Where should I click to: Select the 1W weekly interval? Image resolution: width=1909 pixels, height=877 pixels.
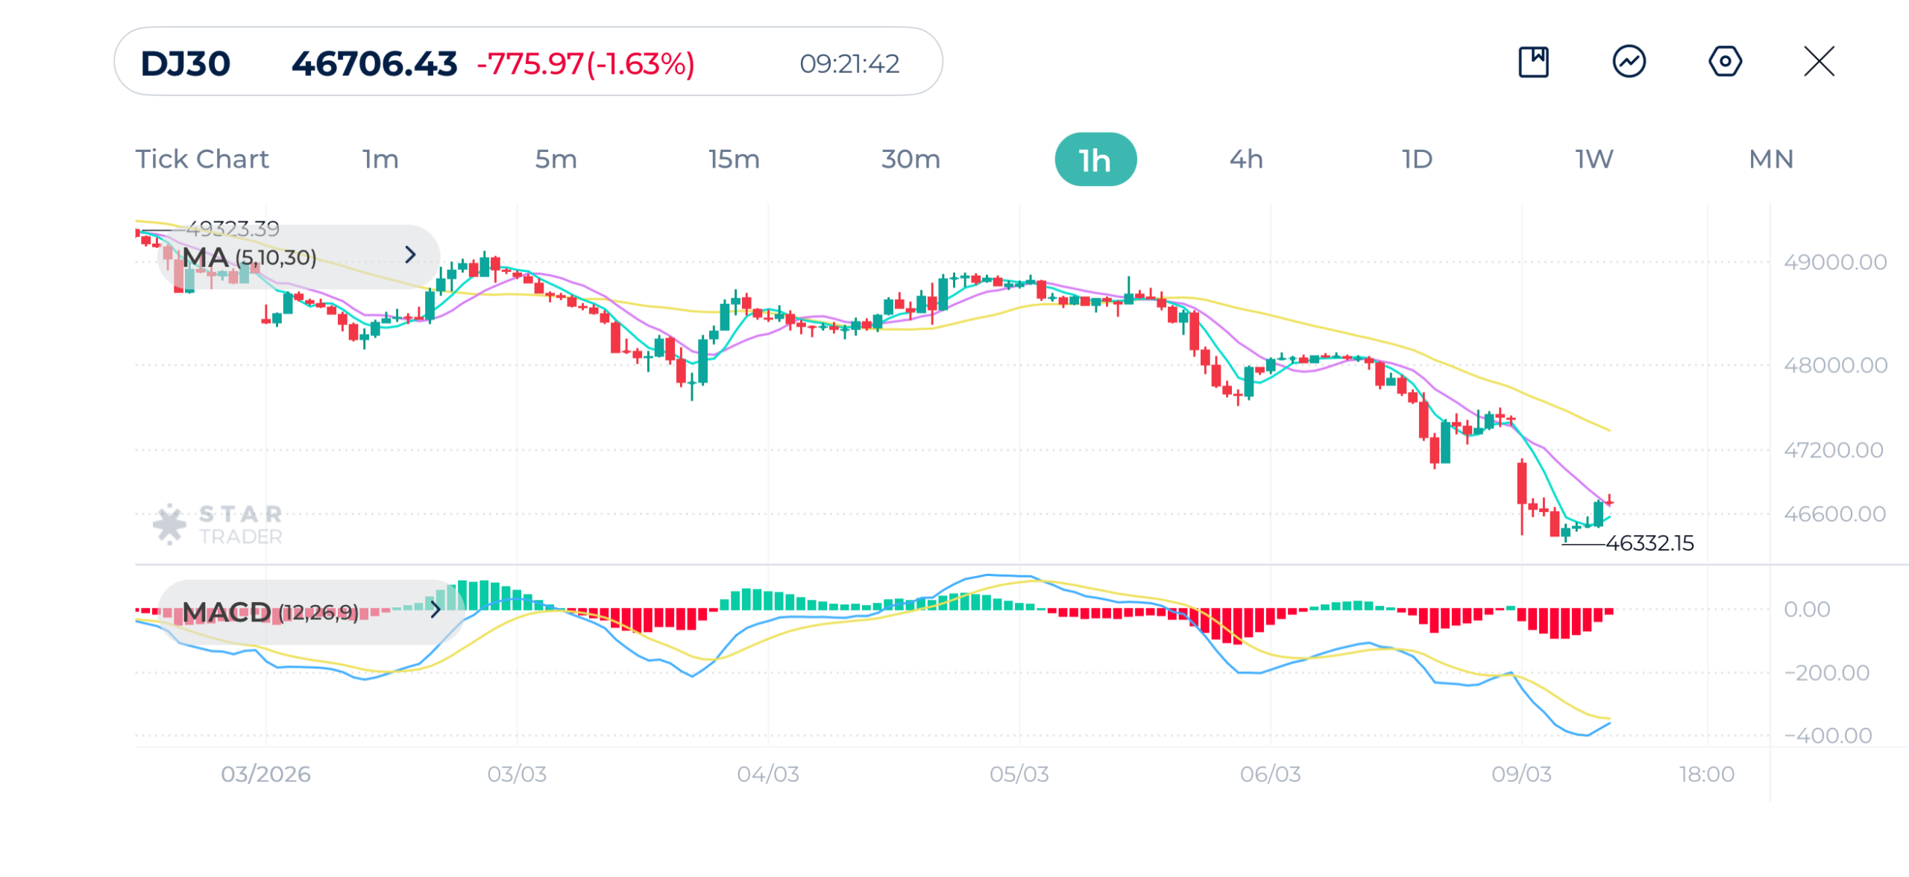(x=1594, y=158)
